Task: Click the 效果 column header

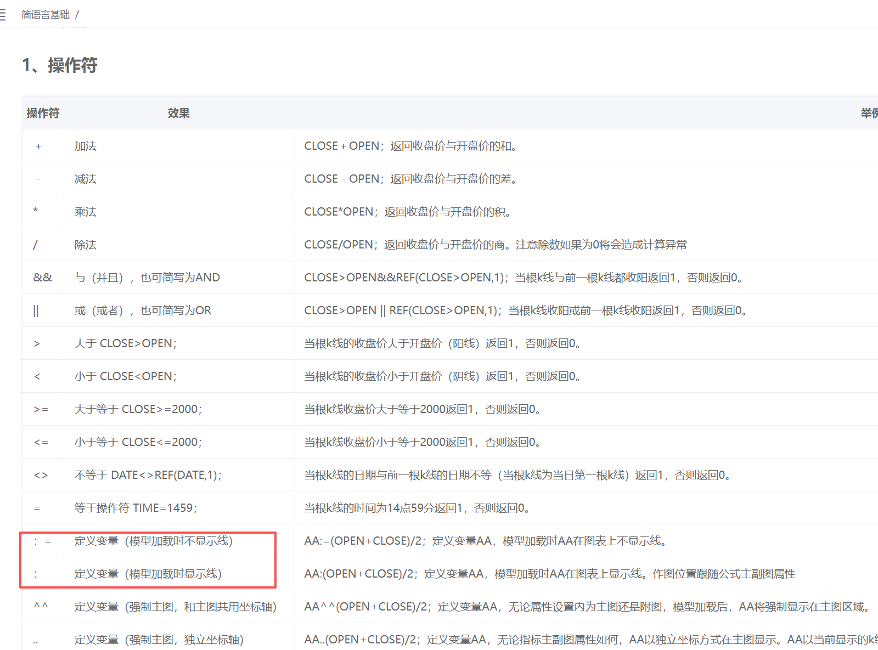Action: point(178,113)
